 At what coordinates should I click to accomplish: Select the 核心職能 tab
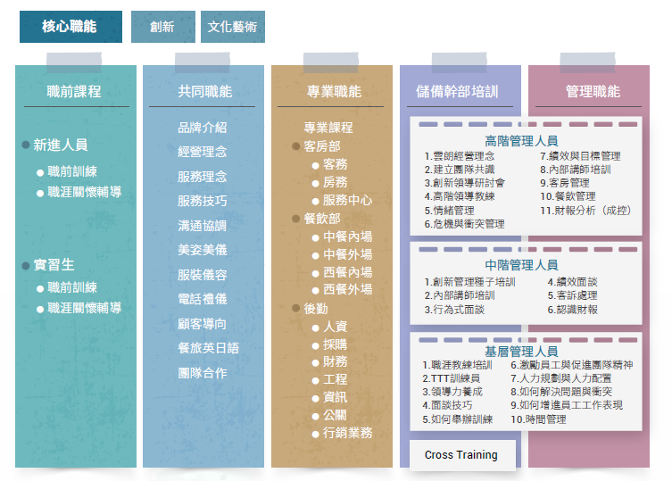point(71,27)
